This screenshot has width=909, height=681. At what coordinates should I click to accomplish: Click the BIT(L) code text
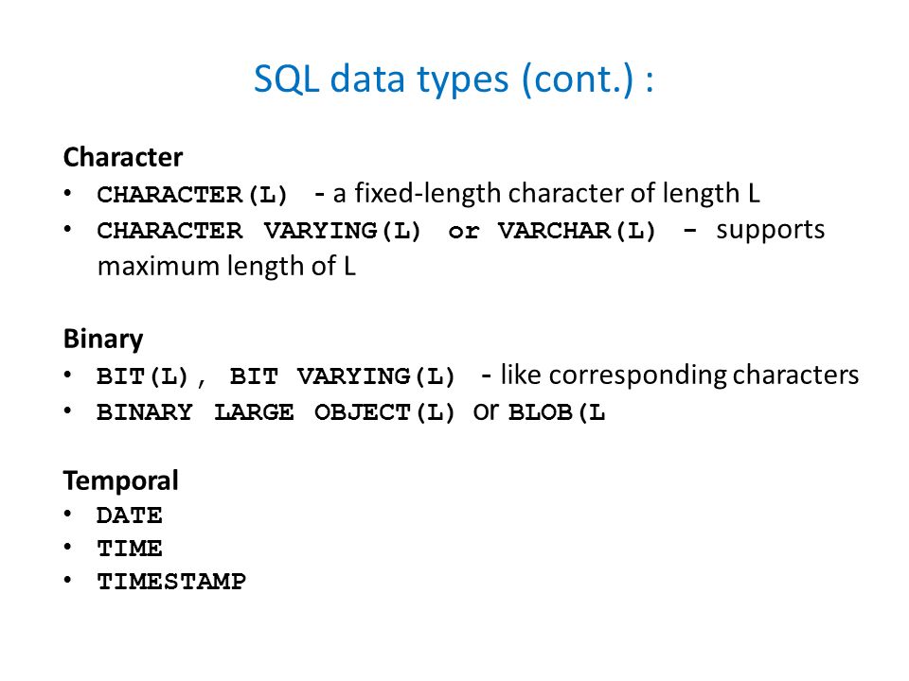point(143,377)
